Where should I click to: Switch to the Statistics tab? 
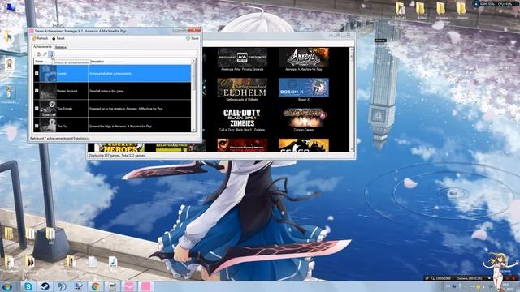[61, 47]
